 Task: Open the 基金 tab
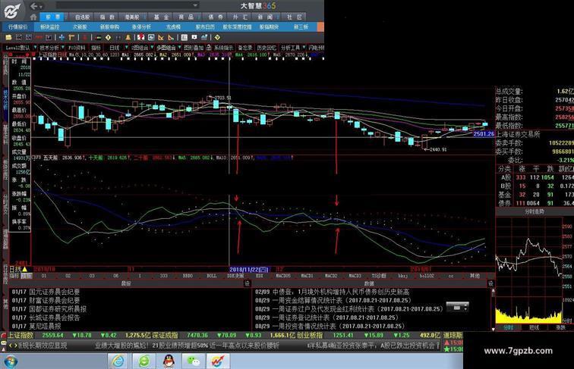(x=161, y=17)
